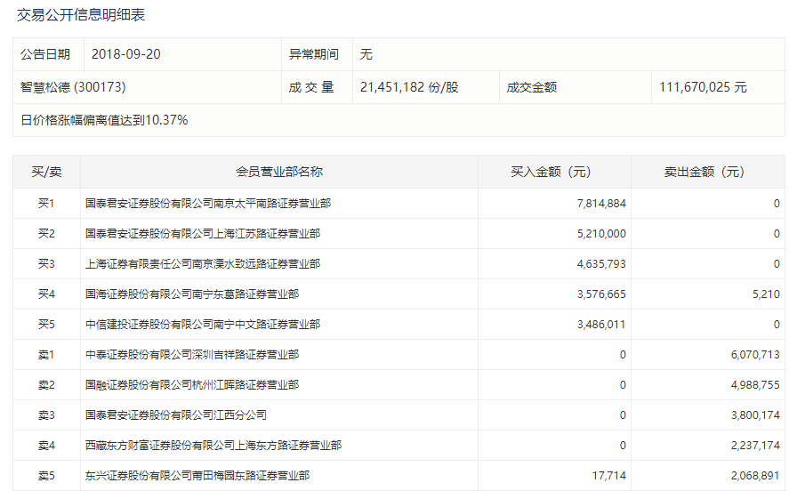Click 东兴证券 莆田梅园东路营业部 name
The height and width of the screenshot is (499, 797).
(197, 476)
